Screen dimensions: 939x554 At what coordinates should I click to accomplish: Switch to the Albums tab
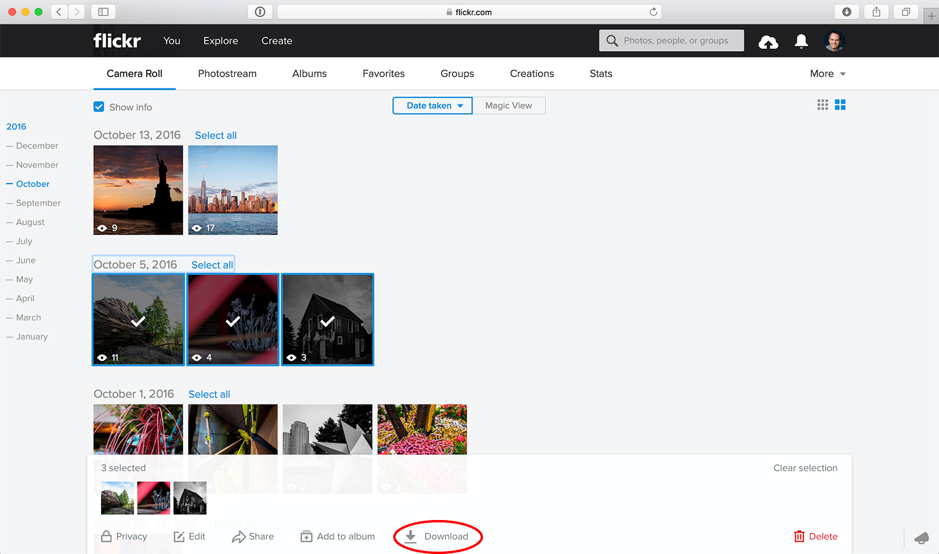[309, 73]
